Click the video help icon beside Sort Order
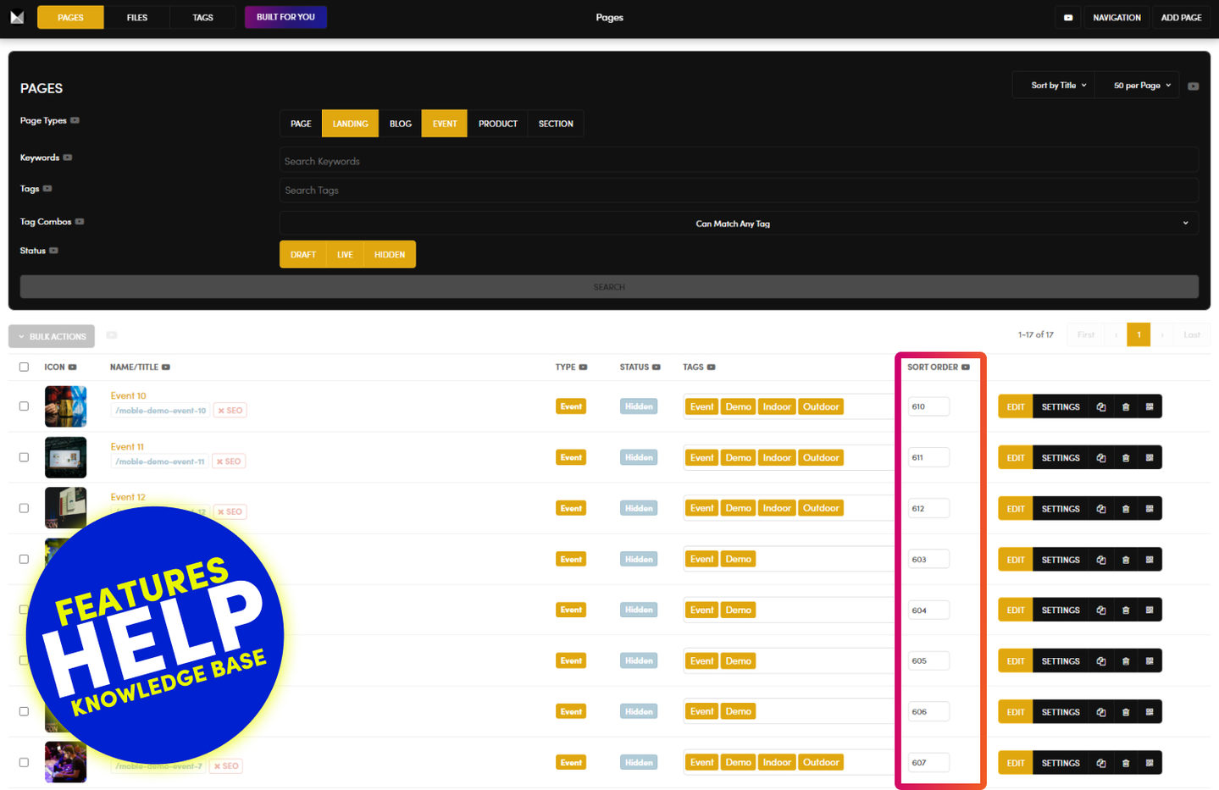The height and width of the screenshot is (790, 1219). click(x=966, y=367)
